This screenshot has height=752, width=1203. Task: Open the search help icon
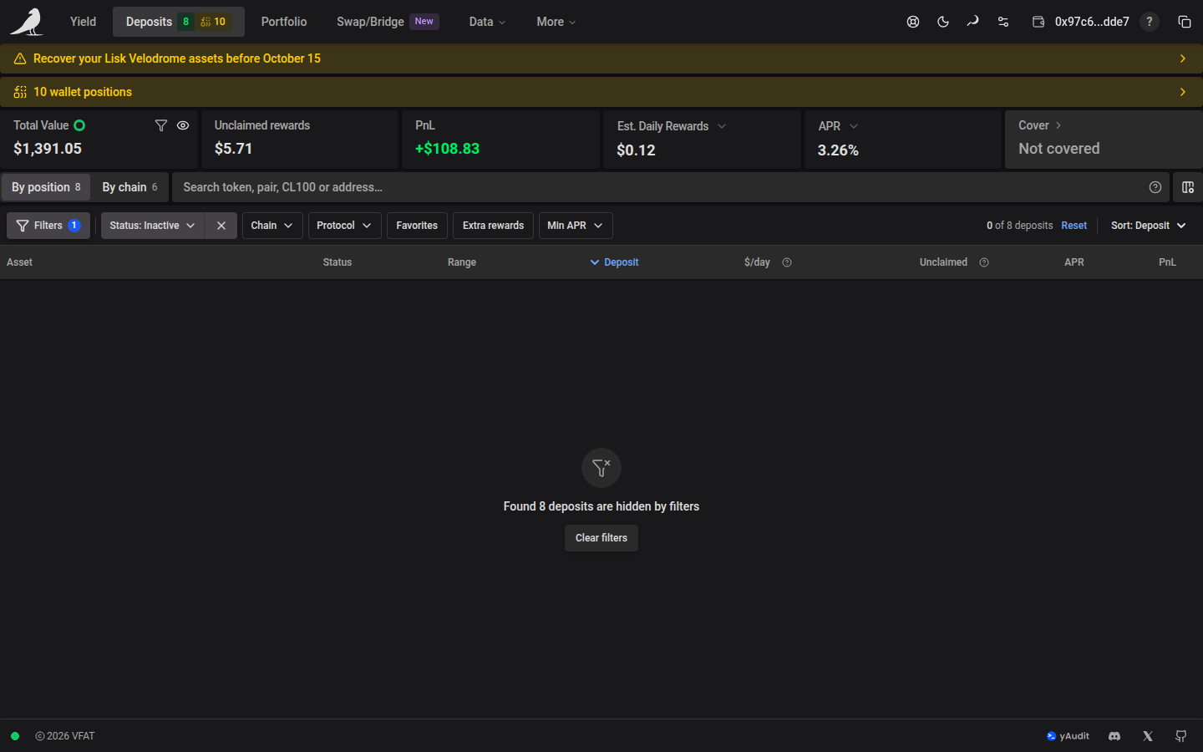pyautogui.click(x=1155, y=187)
